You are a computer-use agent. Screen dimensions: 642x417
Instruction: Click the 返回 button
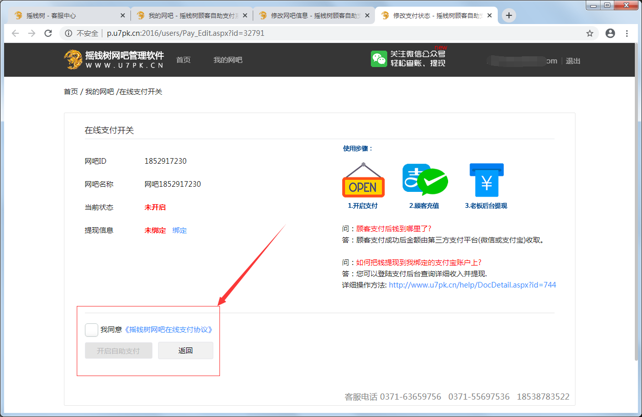point(185,351)
